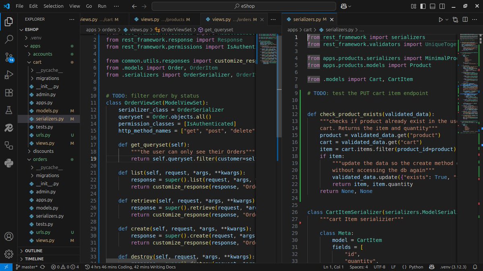The image size is (483, 271).
Task: Split the editor to the right
Action: 466,19
